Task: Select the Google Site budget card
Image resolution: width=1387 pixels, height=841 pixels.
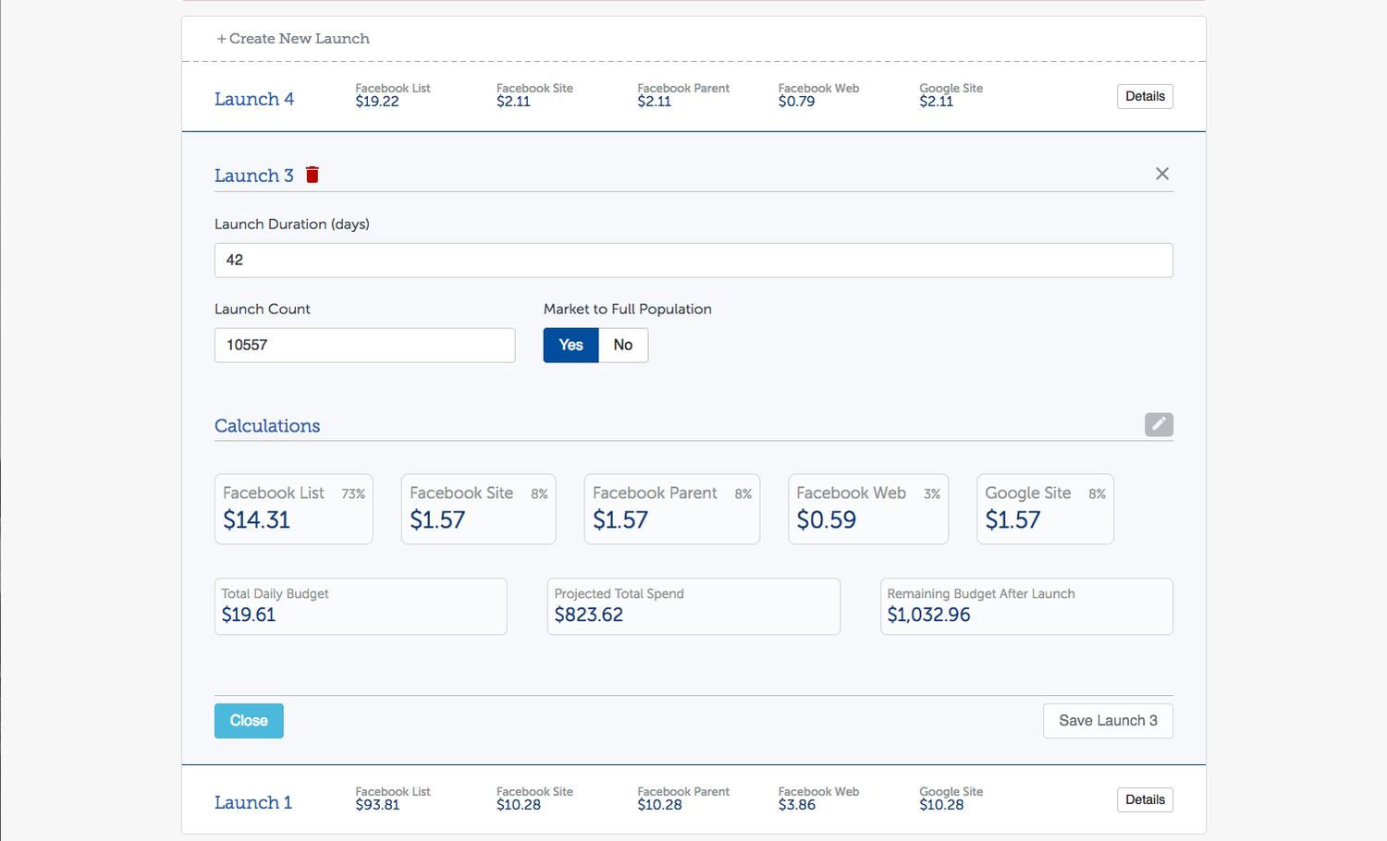Action: [1044, 509]
